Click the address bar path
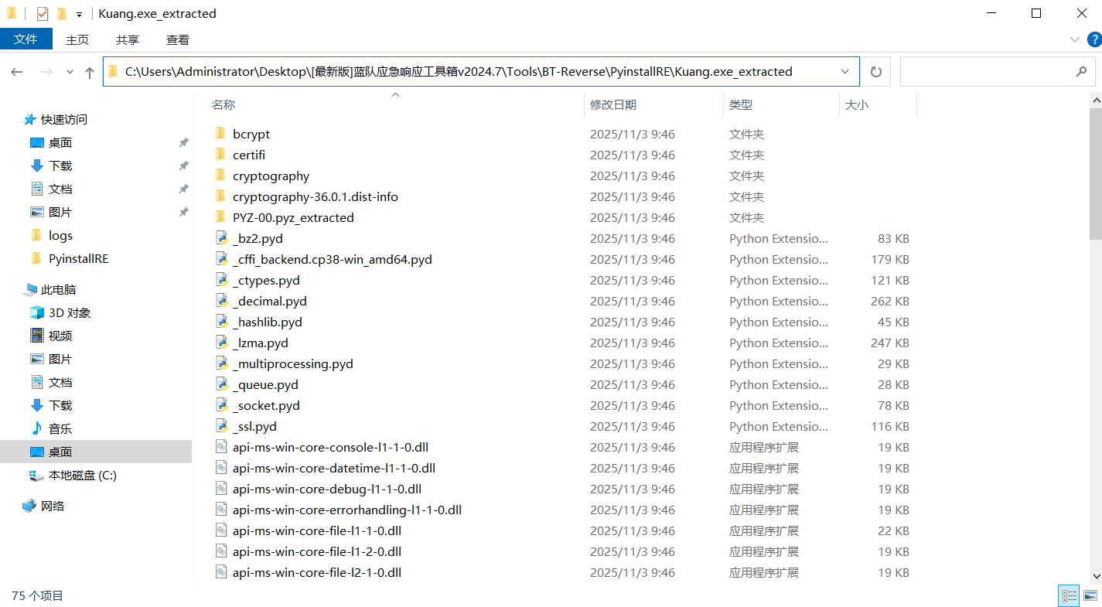Screen dimensions: 1102x607 [459, 71]
